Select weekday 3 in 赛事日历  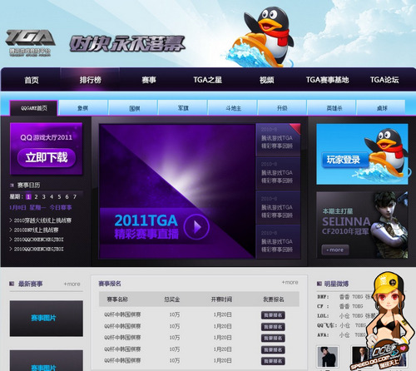tap(44, 196)
